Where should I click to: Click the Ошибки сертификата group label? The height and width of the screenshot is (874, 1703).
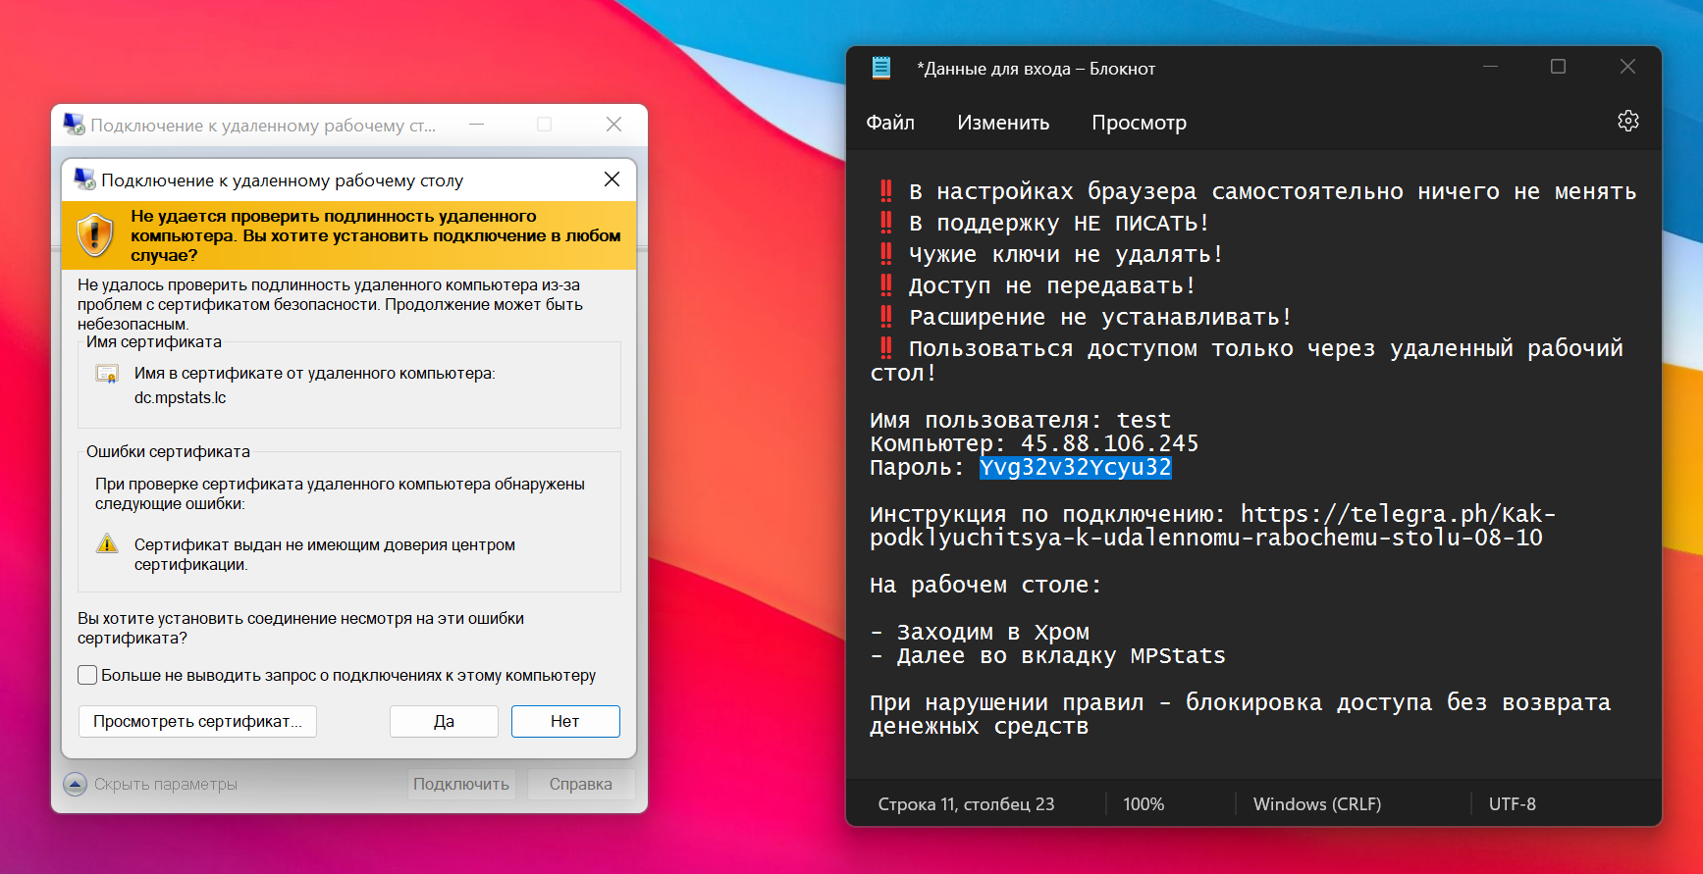point(168,452)
